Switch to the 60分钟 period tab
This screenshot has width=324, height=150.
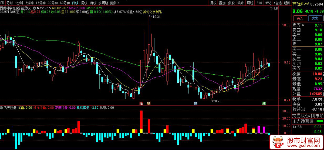(x=65, y=3)
